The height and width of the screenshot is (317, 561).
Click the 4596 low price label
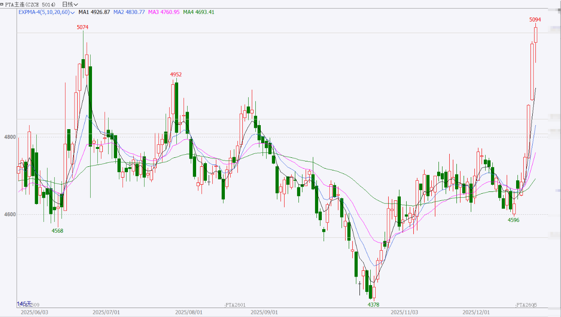[x=513, y=220]
